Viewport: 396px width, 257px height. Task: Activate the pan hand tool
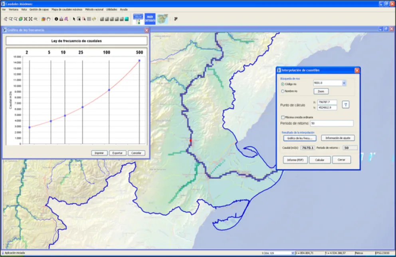pos(48,19)
